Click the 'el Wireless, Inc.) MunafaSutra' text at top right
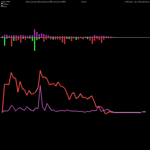This screenshot has height=150, width=150. click(137, 2)
